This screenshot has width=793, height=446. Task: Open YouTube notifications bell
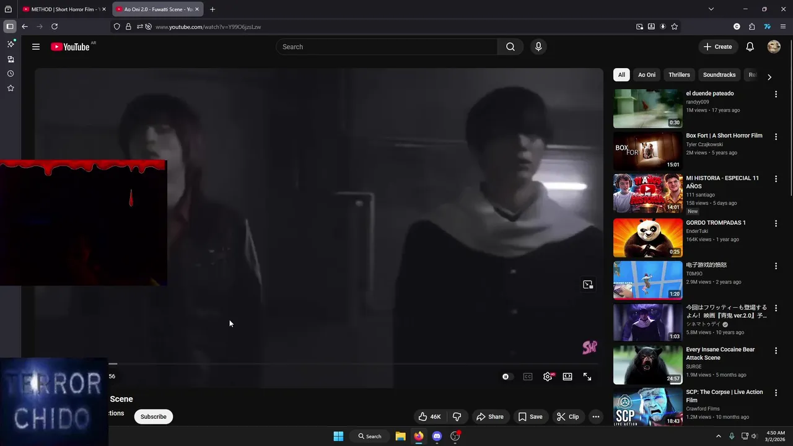point(750,46)
